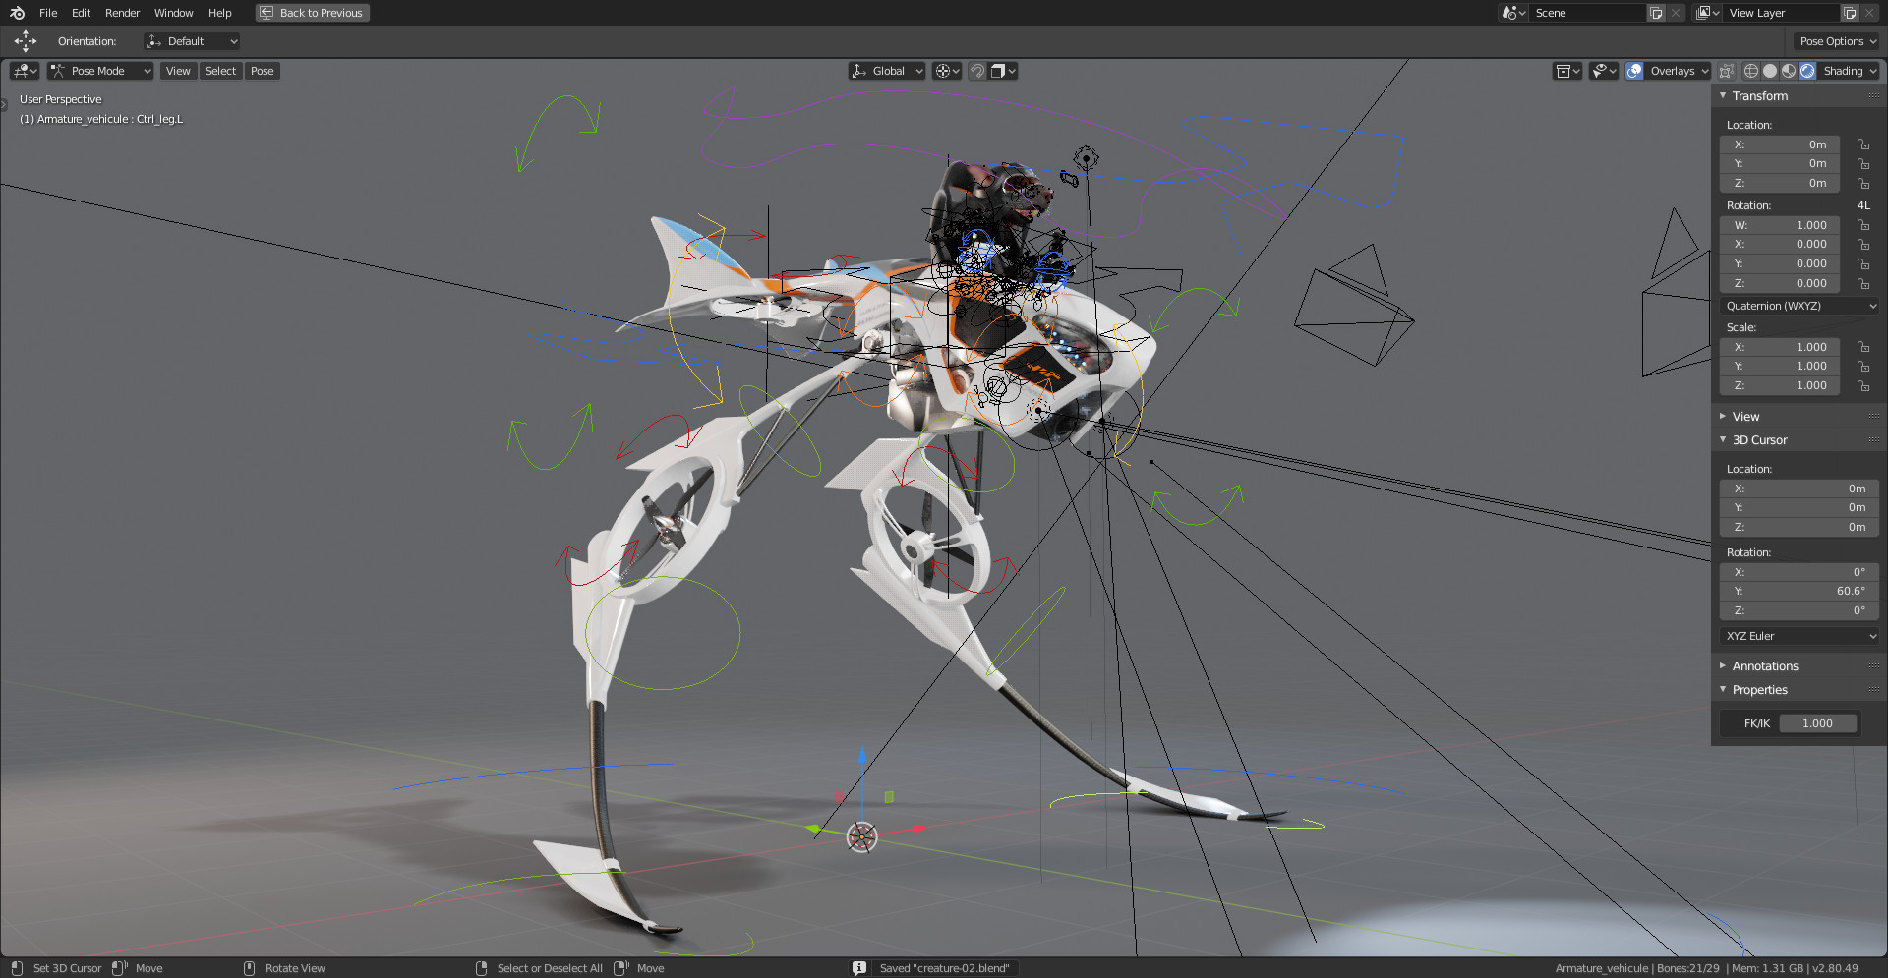Switch to wireframe shading
The height and width of the screenshot is (978, 1888).
tap(1751, 71)
